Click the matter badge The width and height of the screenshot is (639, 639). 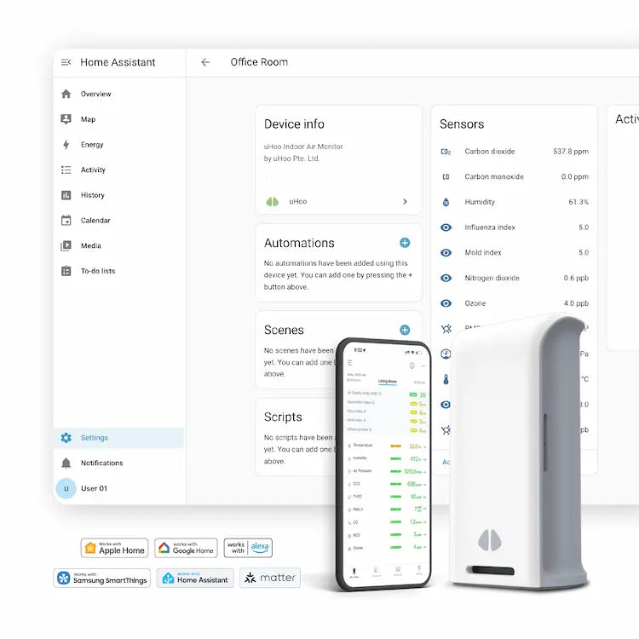click(270, 578)
